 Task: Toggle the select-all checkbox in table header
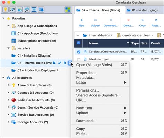pos(79,43)
